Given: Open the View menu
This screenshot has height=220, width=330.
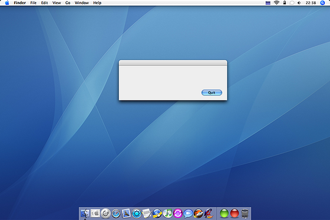Looking at the screenshot, I should tap(57, 3).
